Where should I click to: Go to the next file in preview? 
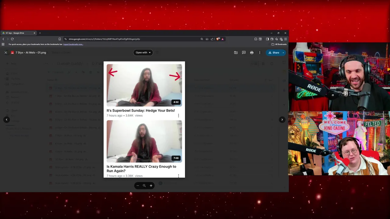click(282, 120)
